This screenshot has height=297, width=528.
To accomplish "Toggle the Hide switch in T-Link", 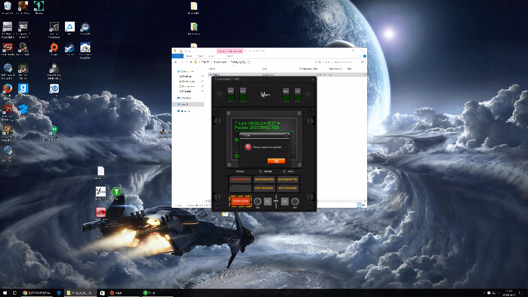I will [x=286, y=94].
